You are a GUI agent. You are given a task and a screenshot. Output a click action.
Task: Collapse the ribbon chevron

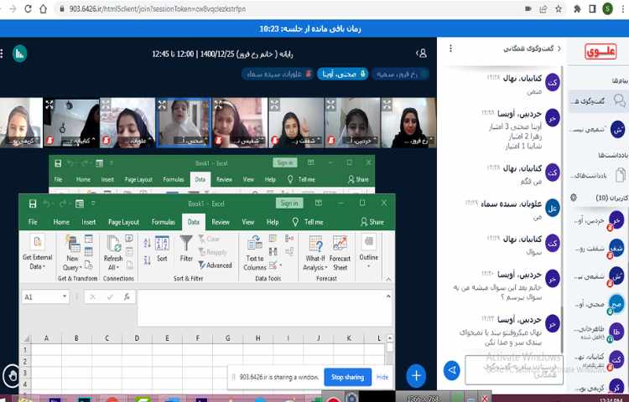pos(388,279)
